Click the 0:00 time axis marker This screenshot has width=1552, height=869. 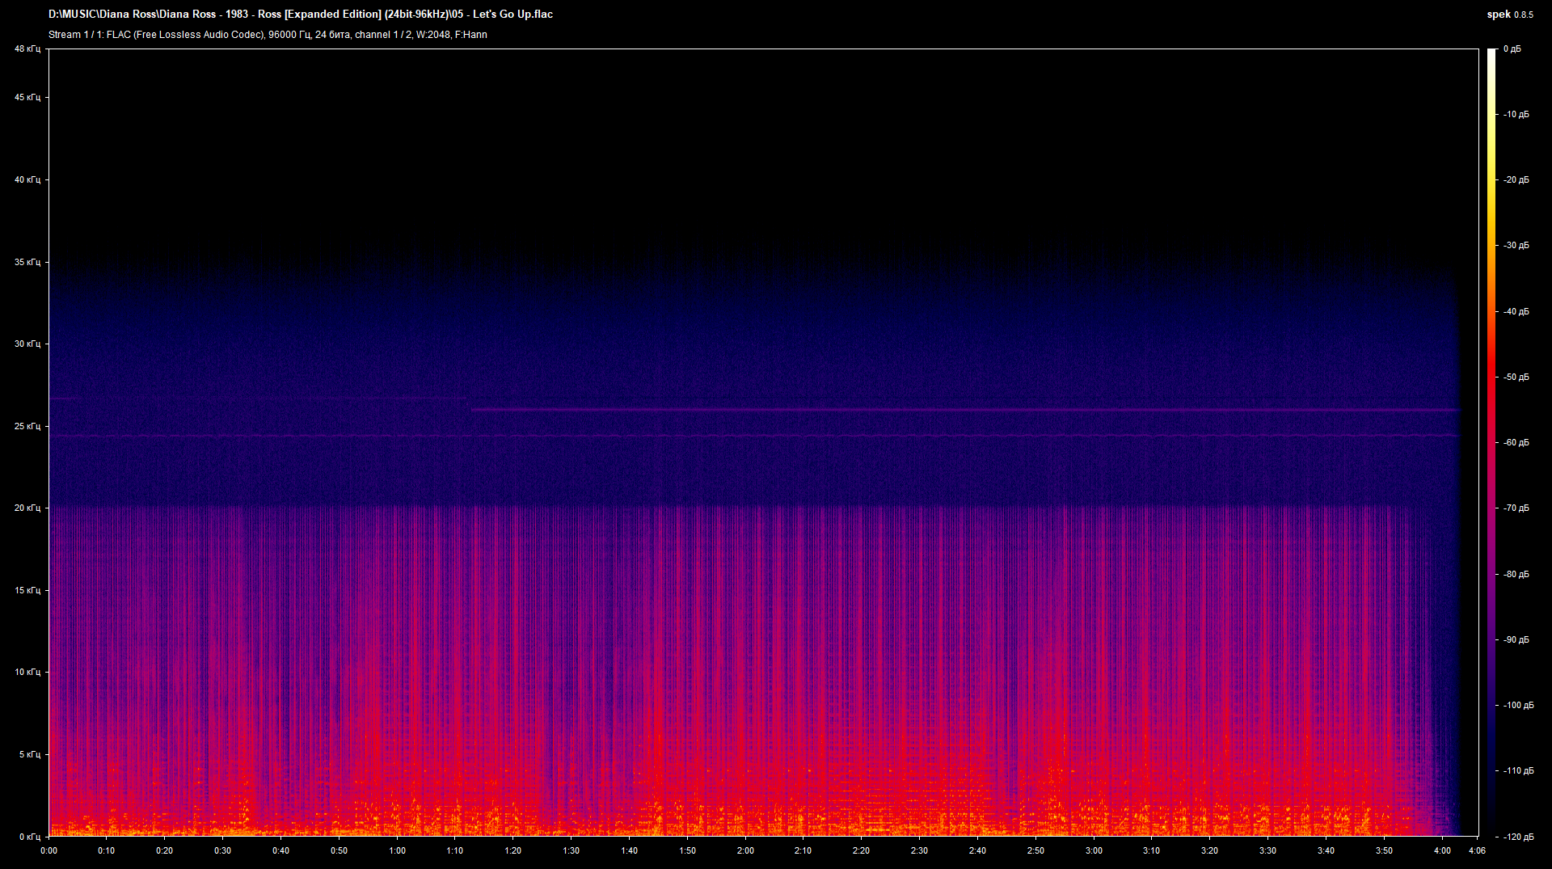point(48,850)
